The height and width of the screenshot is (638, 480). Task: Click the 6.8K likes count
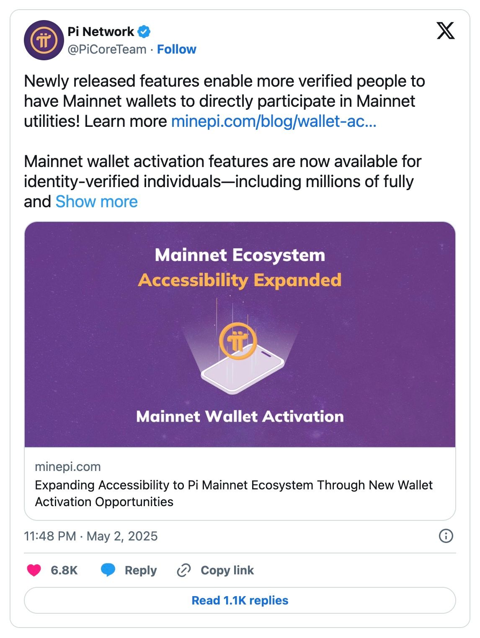64,570
